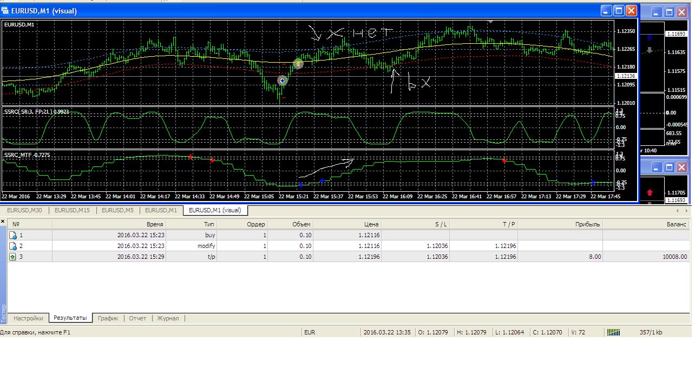Select the EURUSD,M1 (visual) chart tab
695x389 pixels.
click(x=215, y=210)
